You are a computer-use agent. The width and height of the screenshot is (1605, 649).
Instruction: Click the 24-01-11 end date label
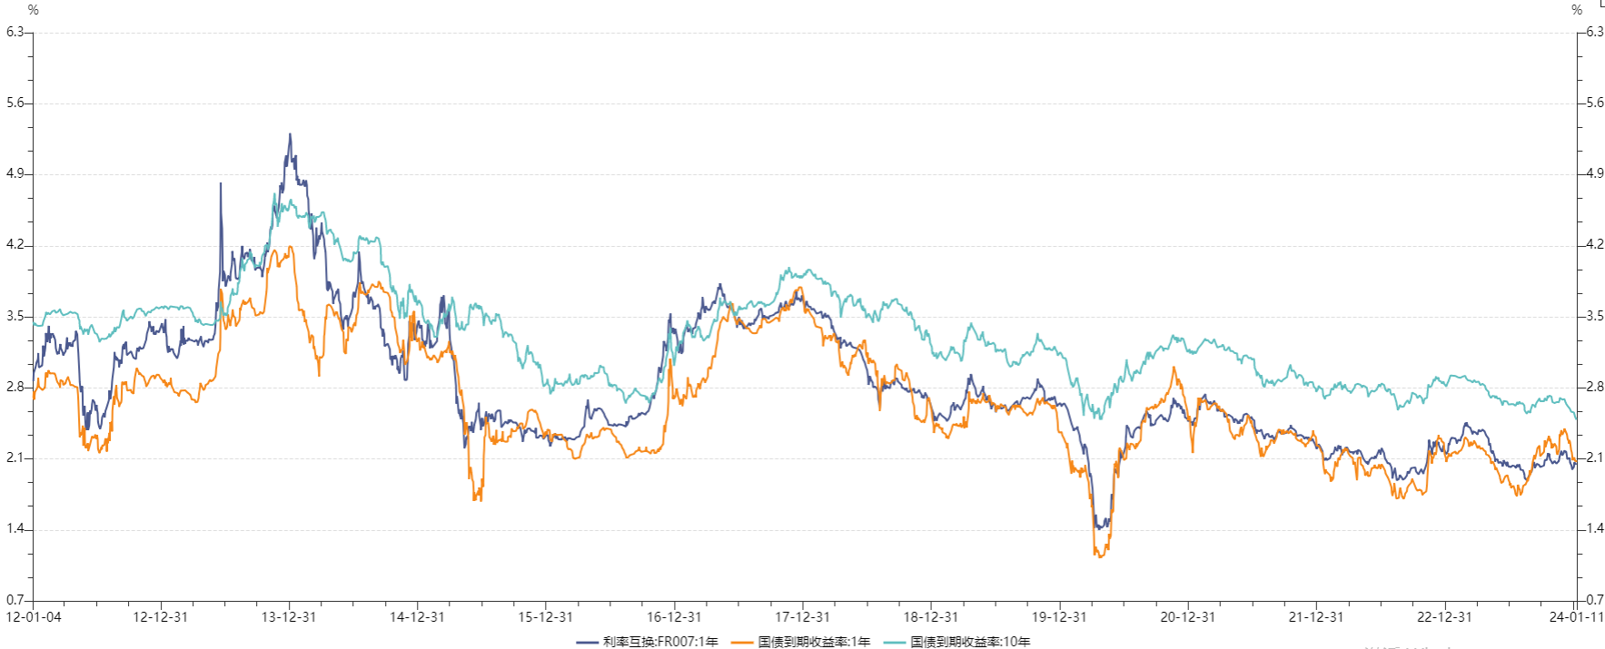click(x=1577, y=617)
